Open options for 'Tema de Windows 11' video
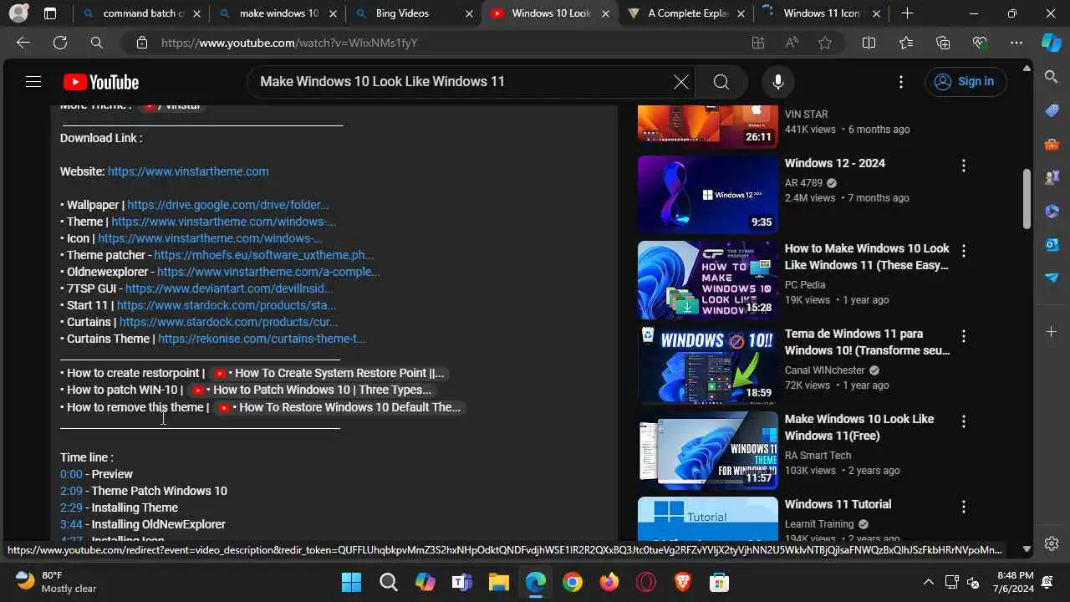 pos(964,336)
